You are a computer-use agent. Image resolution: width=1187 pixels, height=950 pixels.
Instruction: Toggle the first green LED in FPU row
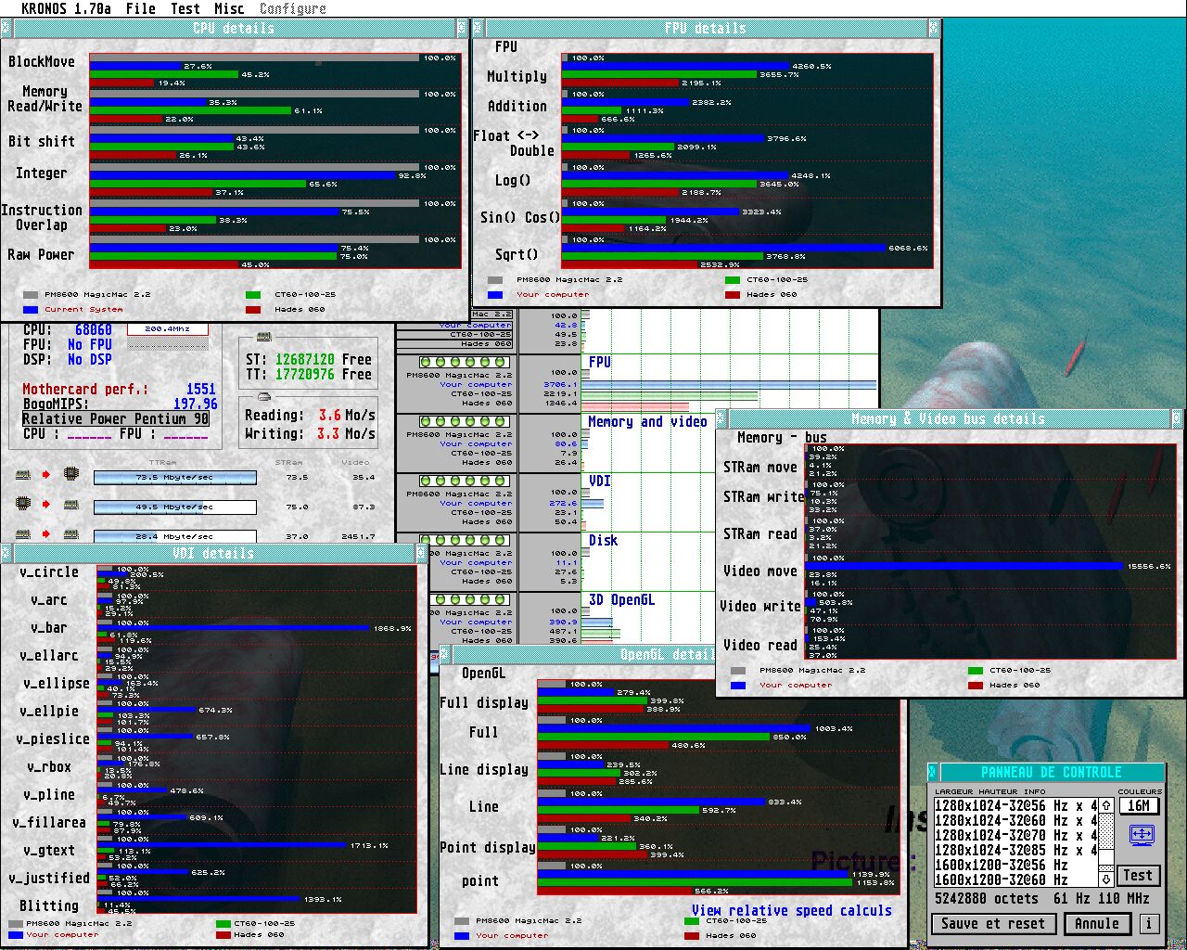point(427,362)
